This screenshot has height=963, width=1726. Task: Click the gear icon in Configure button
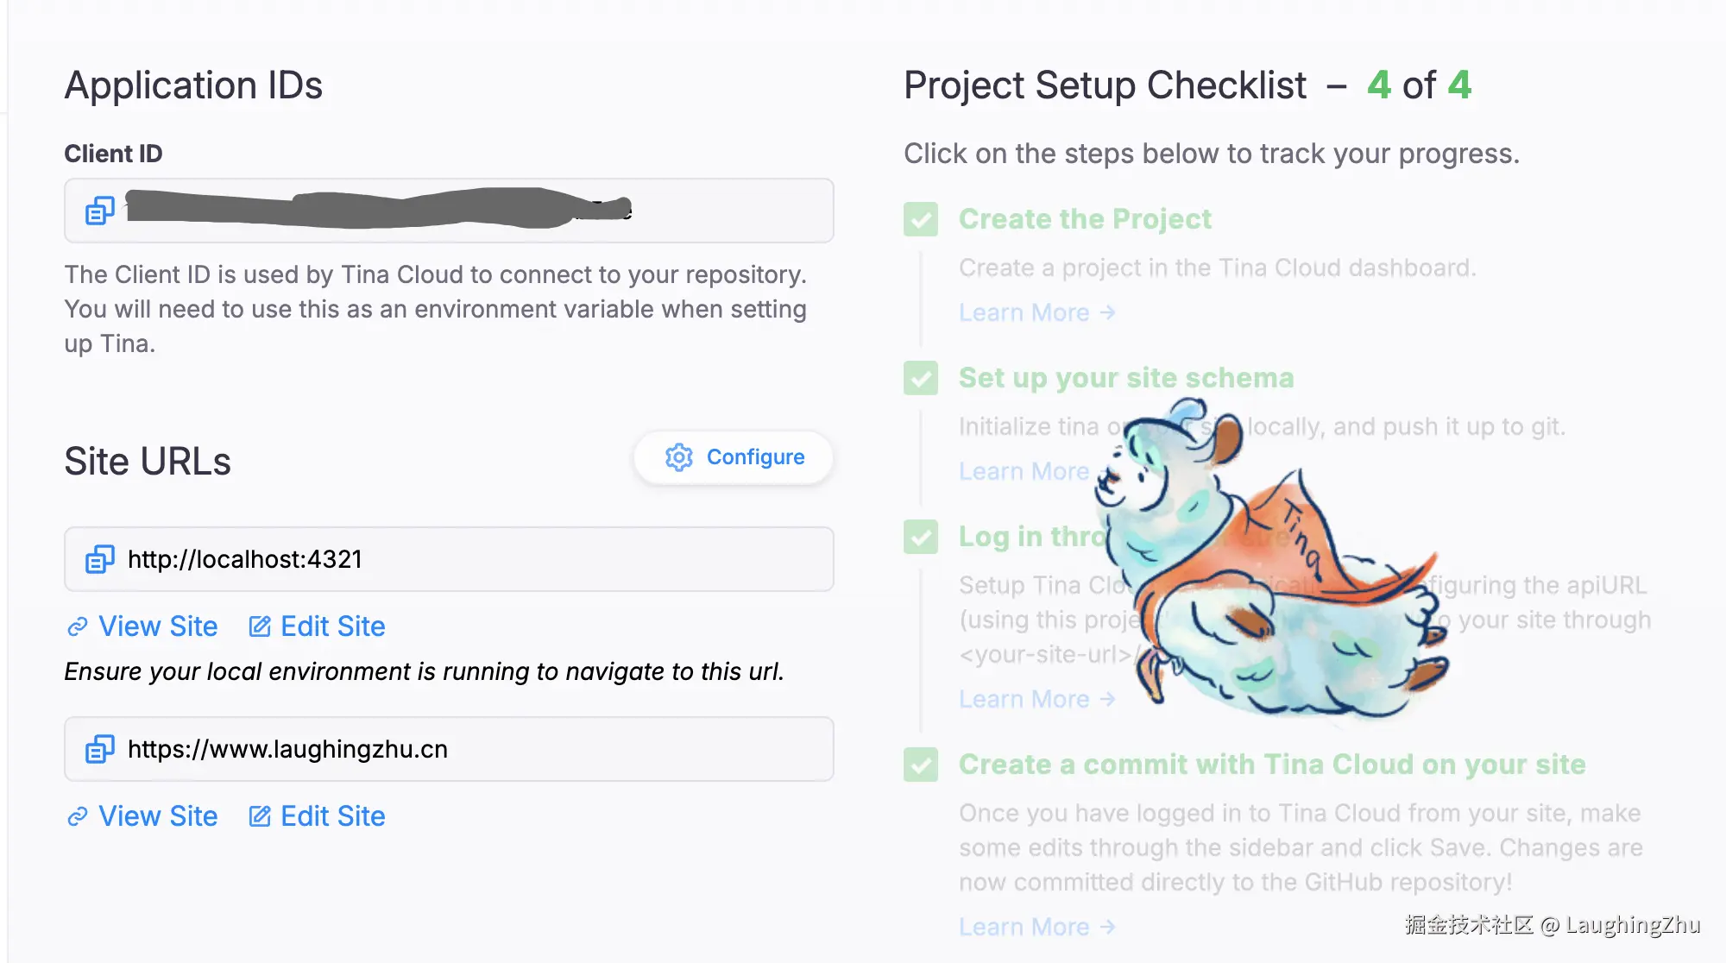tap(679, 457)
